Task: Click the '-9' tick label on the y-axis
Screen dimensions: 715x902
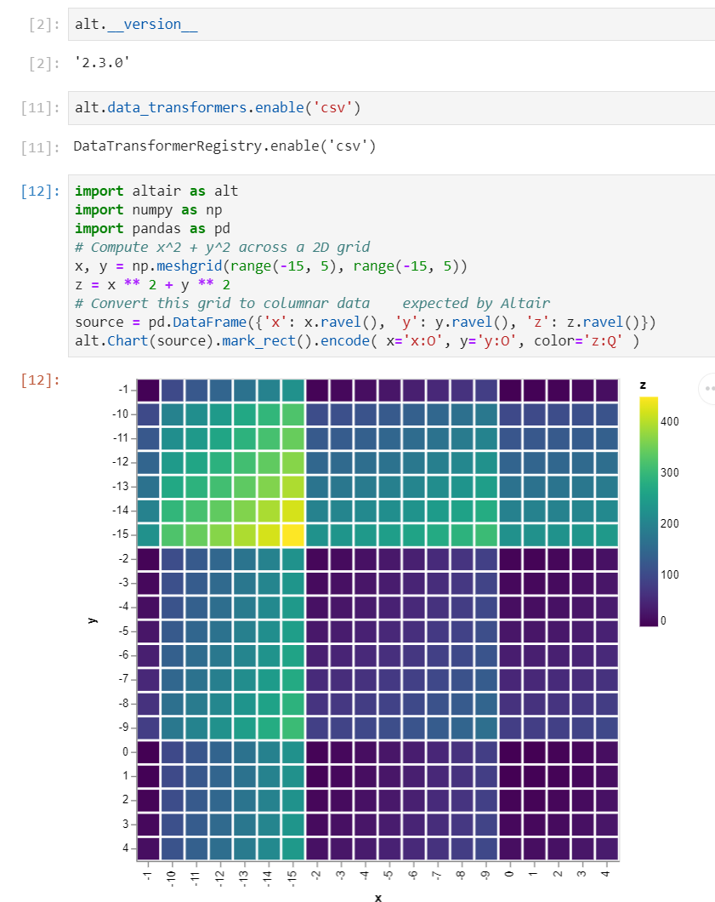Action: pyautogui.click(x=123, y=727)
